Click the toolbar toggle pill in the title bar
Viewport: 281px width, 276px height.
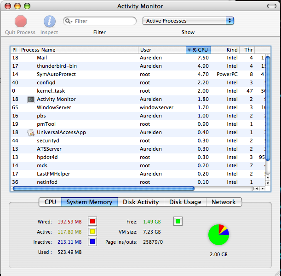click(x=272, y=6)
